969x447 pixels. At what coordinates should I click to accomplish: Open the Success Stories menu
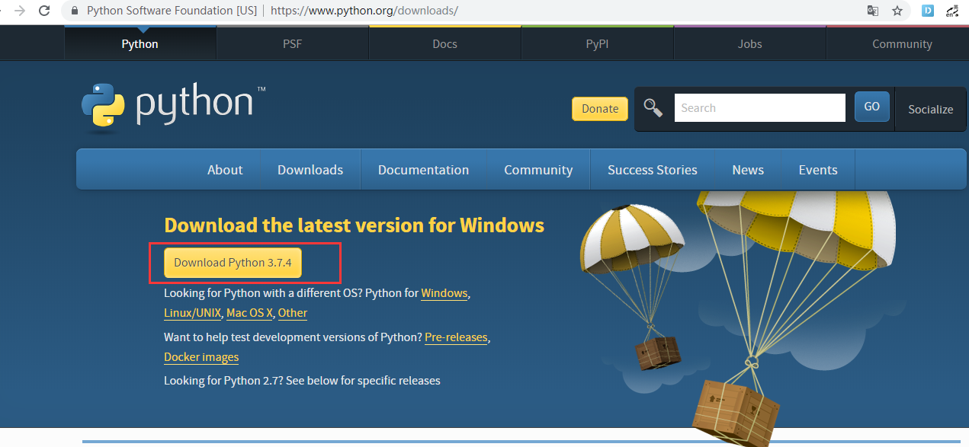[653, 170]
